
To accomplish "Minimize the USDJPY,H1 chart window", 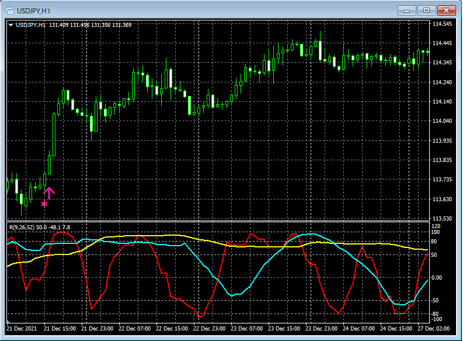I will tap(406, 10).
